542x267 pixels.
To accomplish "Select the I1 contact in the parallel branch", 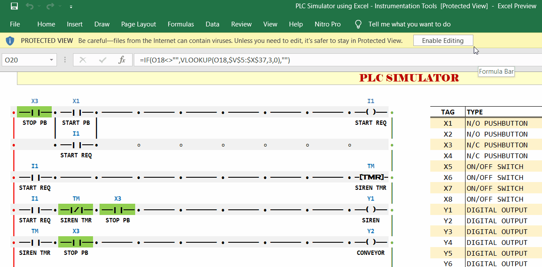I will 76,145.
